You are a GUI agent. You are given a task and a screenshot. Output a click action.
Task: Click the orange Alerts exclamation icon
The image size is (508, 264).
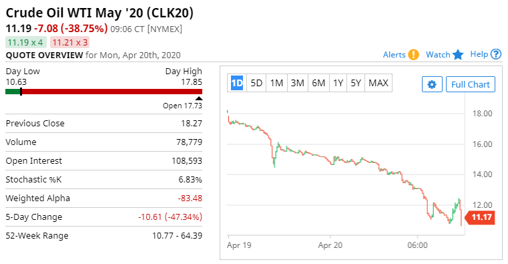[413, 55]
